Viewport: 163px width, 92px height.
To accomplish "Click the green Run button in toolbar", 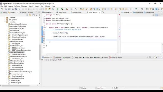I will [x=58, y=9].
